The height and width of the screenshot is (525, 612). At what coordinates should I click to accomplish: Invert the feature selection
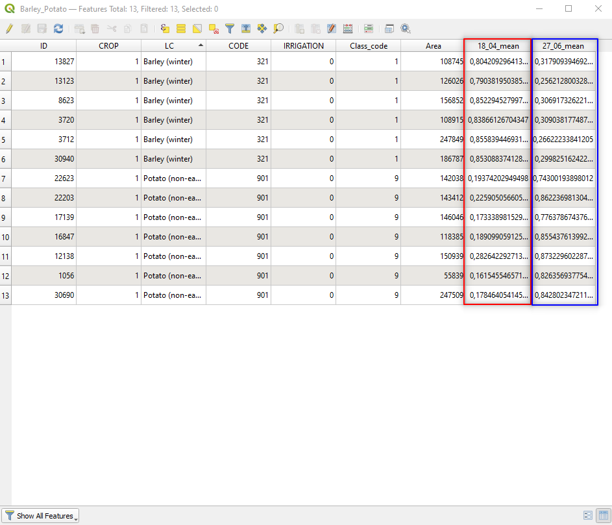197,29
